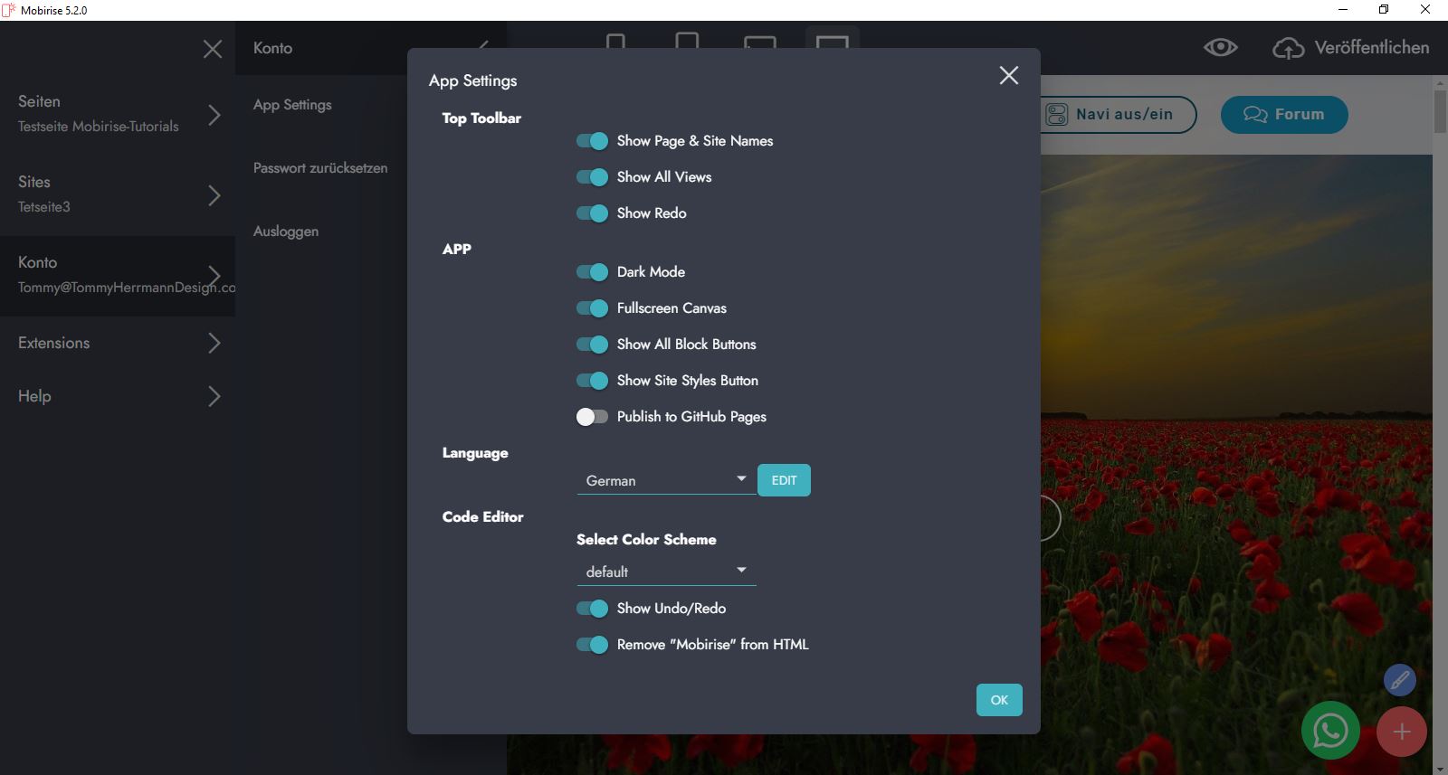Click the Navi aus/ein toggle button
1448x775 pixels.
(x=1119, y=115)
